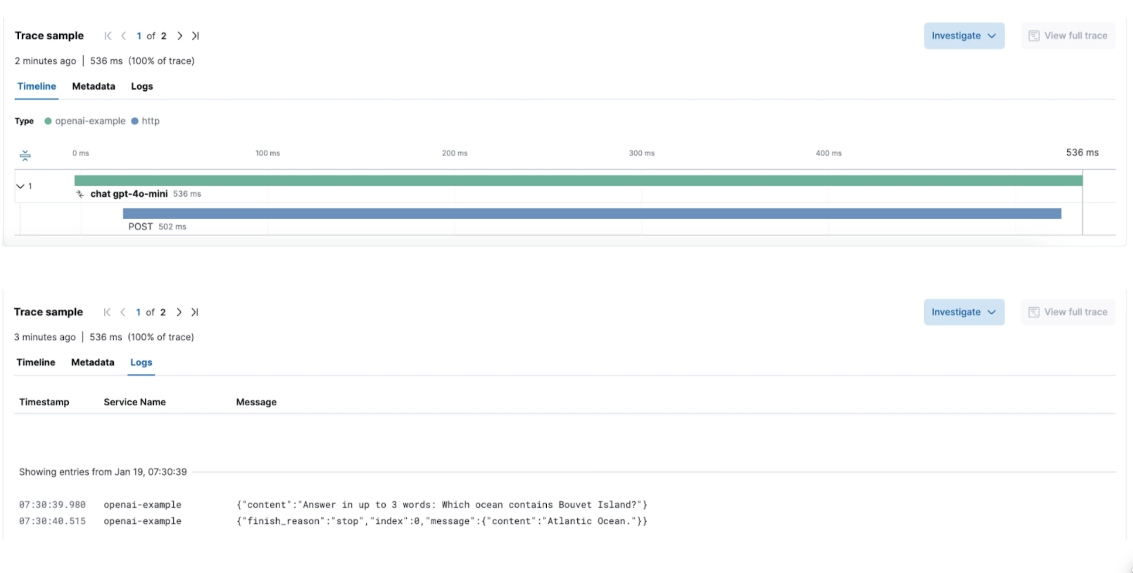Select page number 1 in trace pagination
The image size is (1133, 573).
pos(139,35)
